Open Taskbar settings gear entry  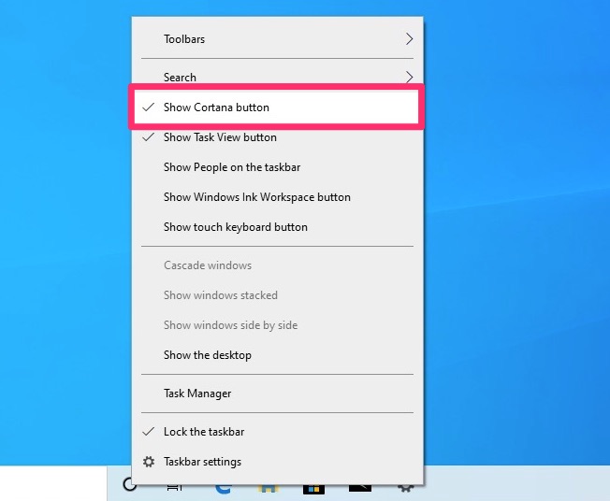coord(277,462)
